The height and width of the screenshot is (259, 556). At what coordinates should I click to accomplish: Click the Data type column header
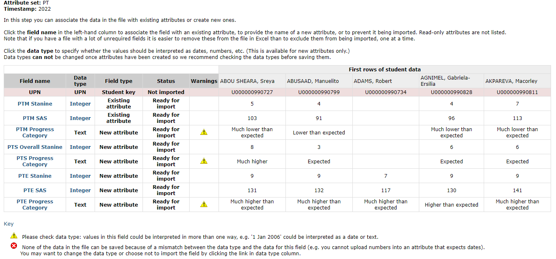80,81
